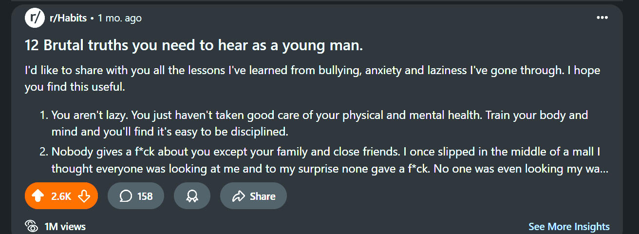The width and height of the screenshot is (639, 234).
Task: Click the speech bubble comment icon
Action: point(126,196)
